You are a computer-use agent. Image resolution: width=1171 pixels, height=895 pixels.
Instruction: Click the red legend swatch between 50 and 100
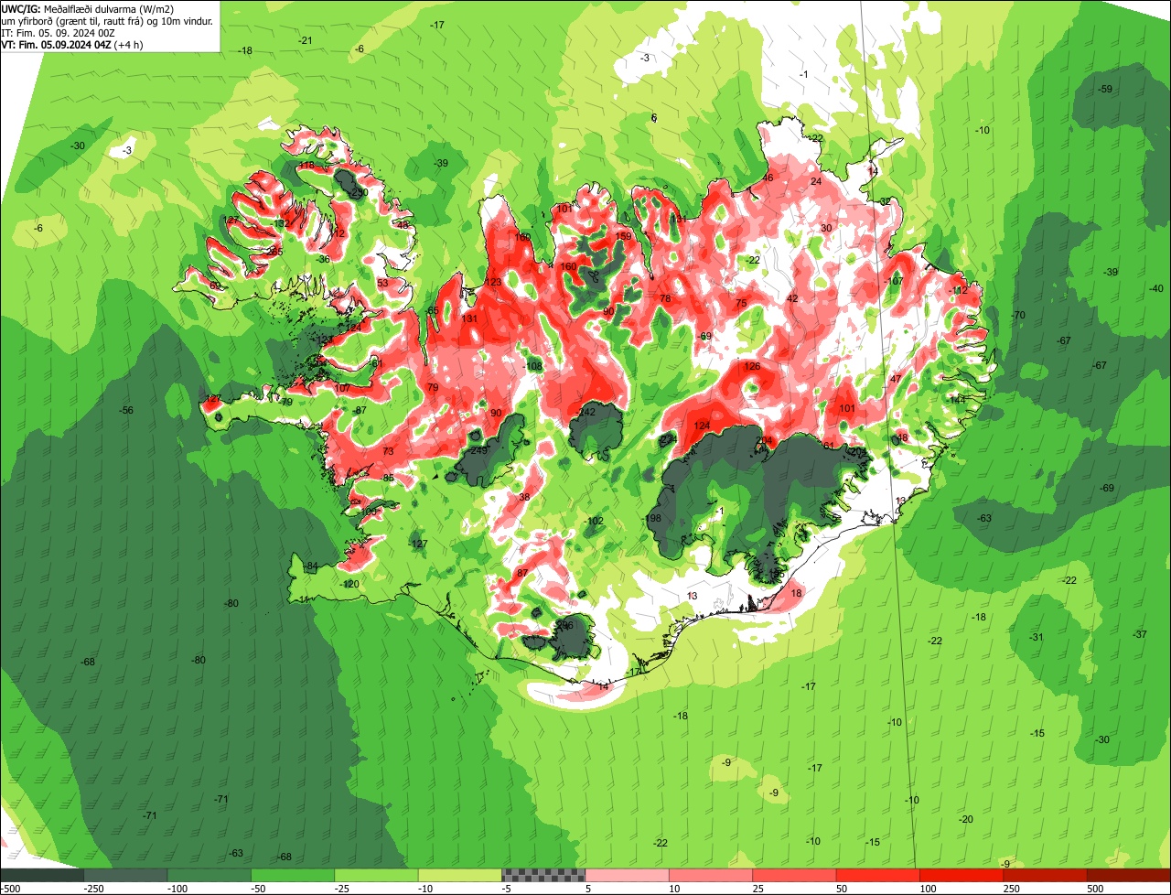point(877,875)
